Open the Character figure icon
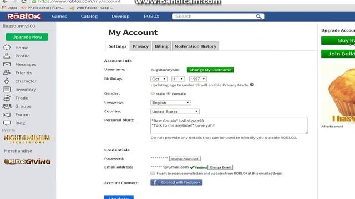Image resolution: width=355 pixels, height=199 pixels. [x=7, y=81]
